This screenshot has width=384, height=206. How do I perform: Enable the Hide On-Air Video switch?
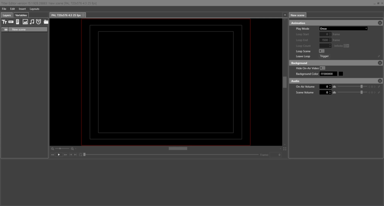pyautogui.click(x=322, y=68)
